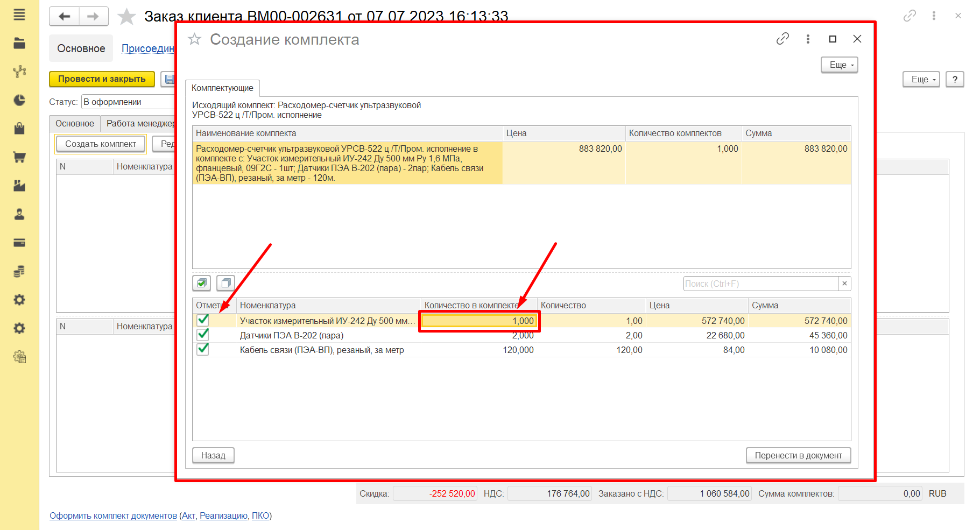Open the shopping bag section in sidebar

point(19,129)
